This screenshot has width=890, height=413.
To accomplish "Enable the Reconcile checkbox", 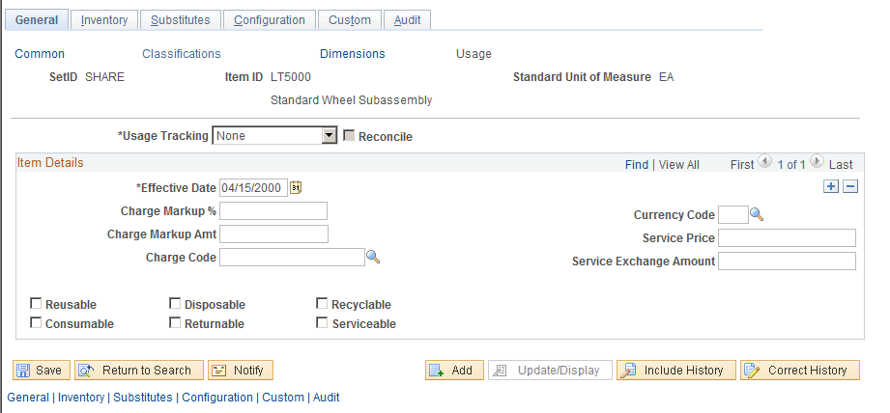I will point(349,135).
